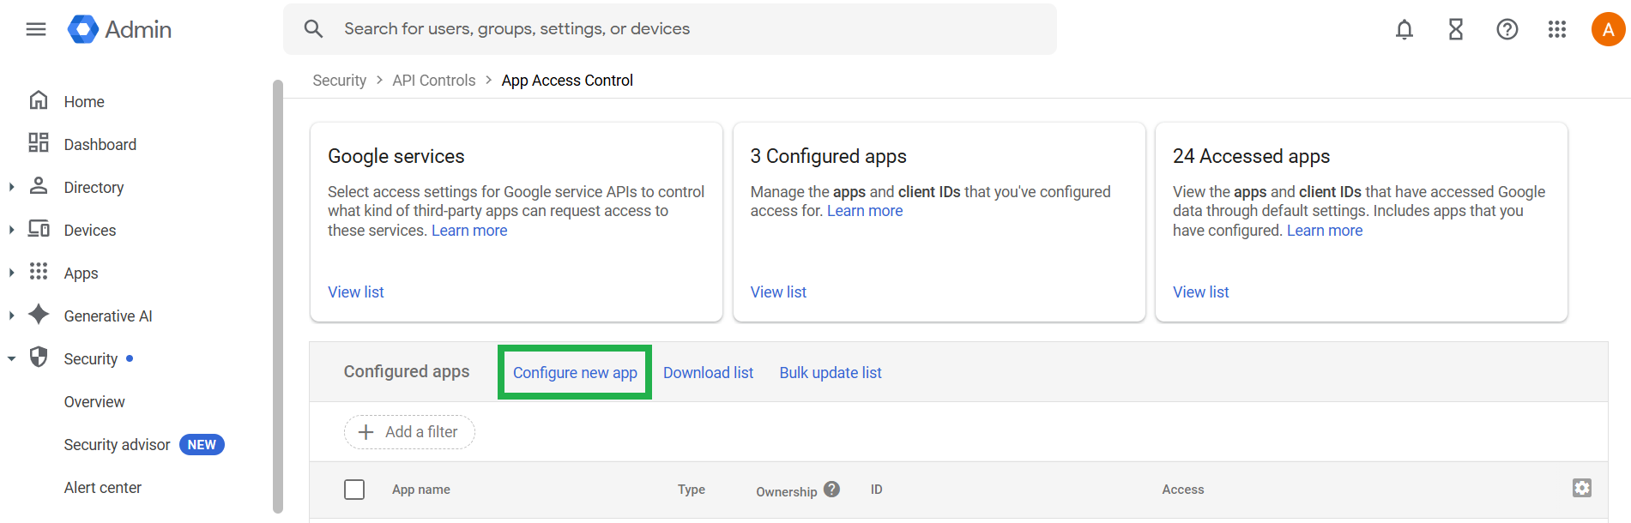Image resolution: width=1631 pixels, height=523 pixels.
Task: Click the Google Admin logo
Action: (120, 29)
